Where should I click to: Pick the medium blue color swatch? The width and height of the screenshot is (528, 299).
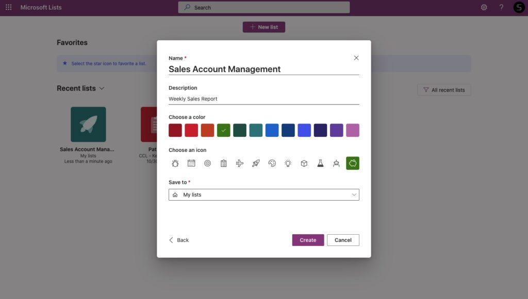272,130
